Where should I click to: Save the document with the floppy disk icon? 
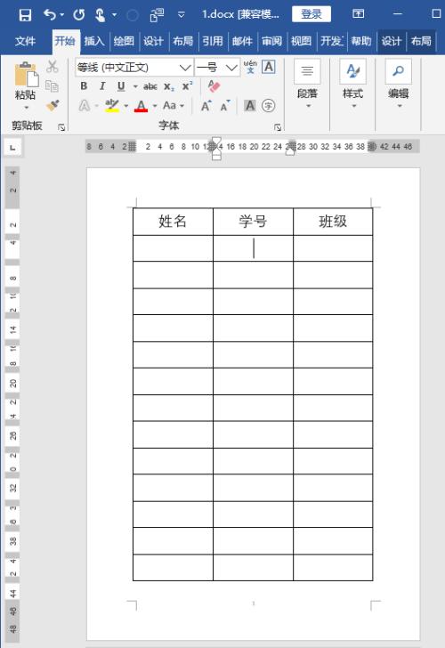(x=25, y=15)
